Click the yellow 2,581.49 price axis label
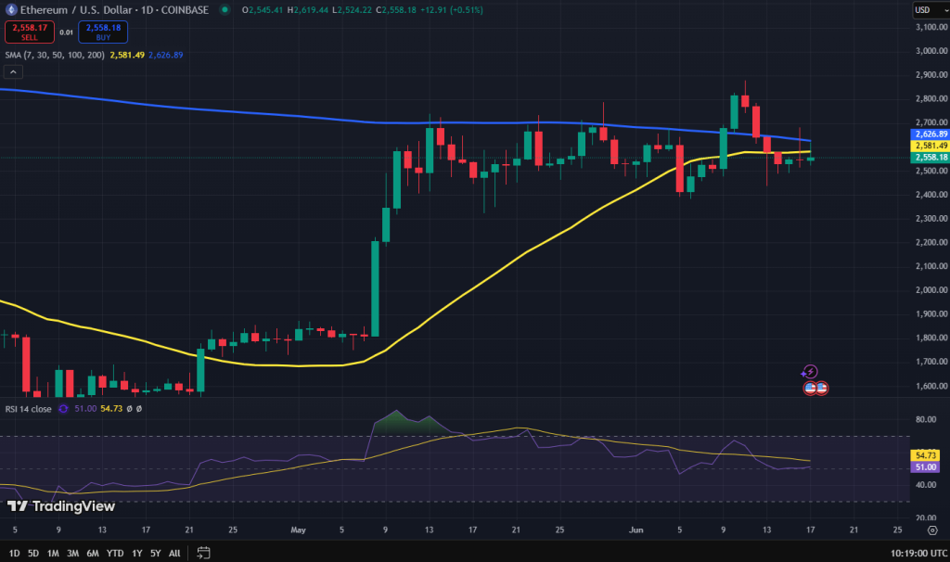Image resolution: width=950 pixels, height=562 pixels. point(930,146)
